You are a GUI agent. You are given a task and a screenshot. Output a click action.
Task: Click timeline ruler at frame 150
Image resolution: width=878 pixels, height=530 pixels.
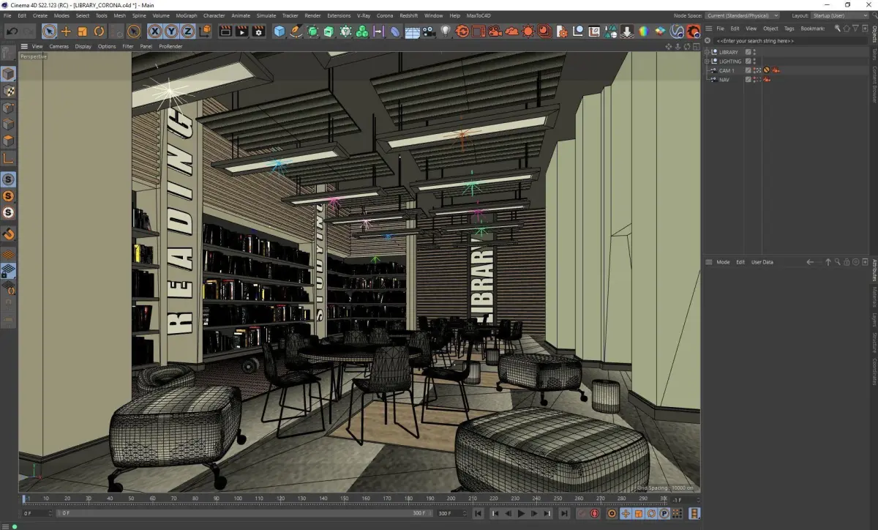345,499
